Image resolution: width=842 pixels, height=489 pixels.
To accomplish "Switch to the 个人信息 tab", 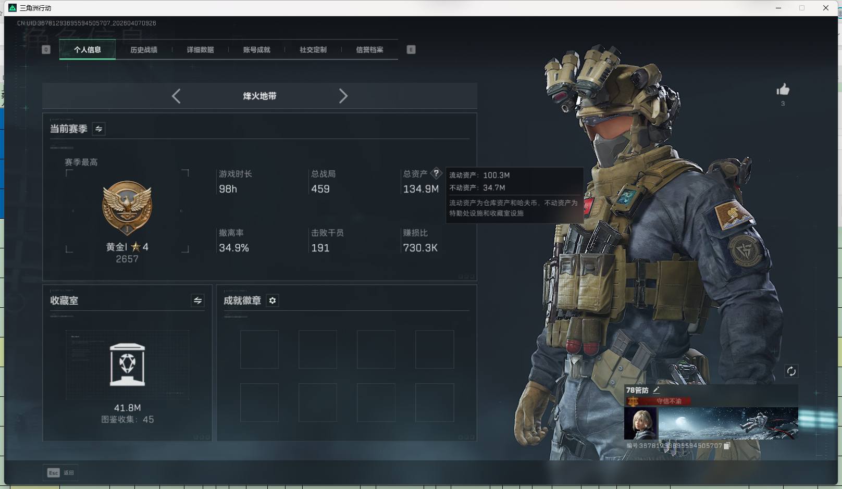I will point(88,49).
